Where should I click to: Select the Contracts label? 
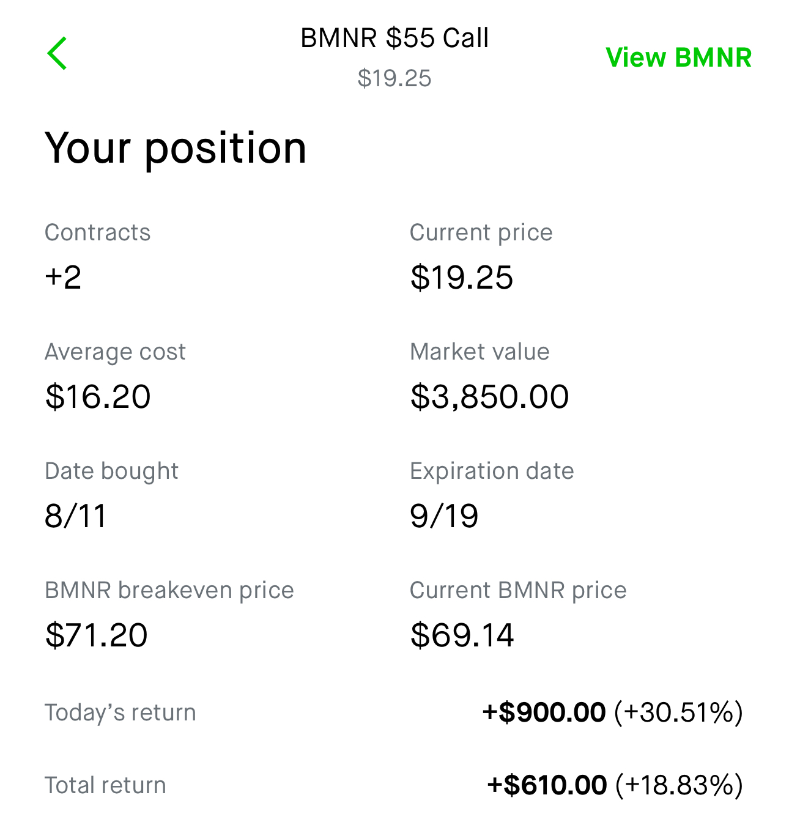[x=97, y=232]
